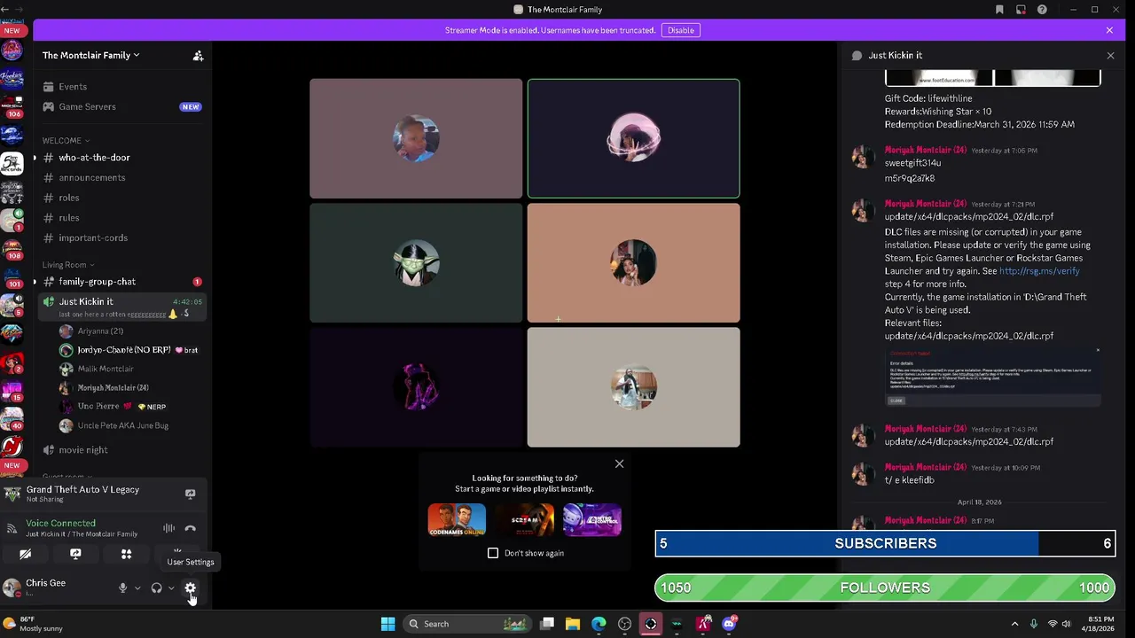Close Just Kickin it chat panel
The height and width of the screenshot is (638, 1135).
[x=1110, y=55]
